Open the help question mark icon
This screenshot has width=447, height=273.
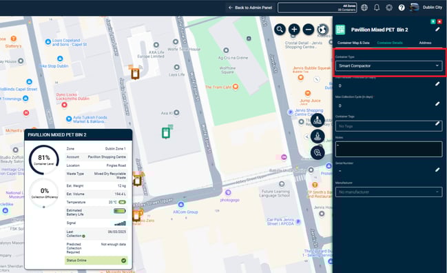[x=402, y=8]
